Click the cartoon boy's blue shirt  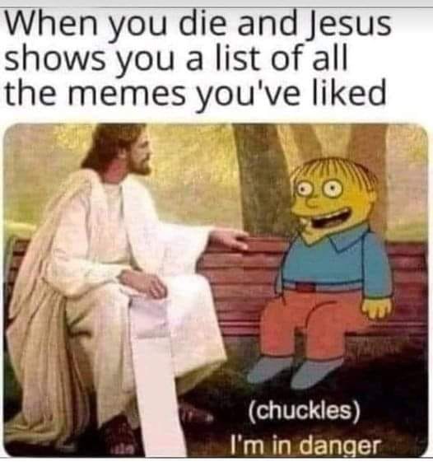(x=333, y=261)
